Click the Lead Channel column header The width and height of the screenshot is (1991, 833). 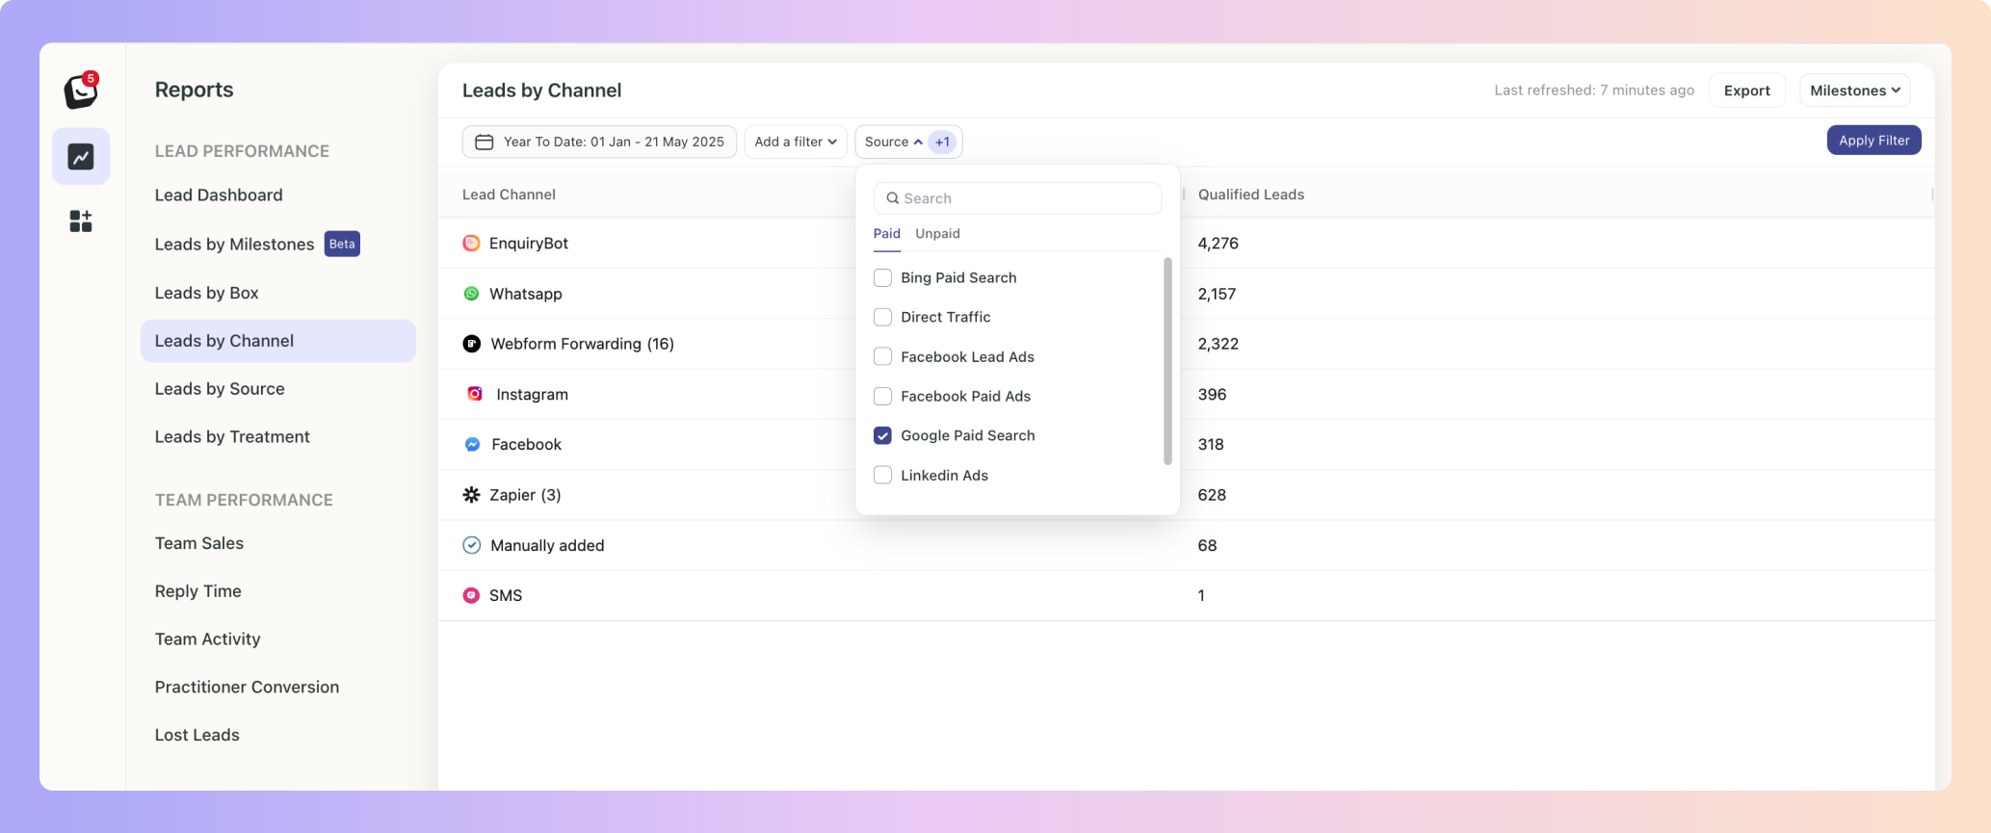pyautogui.click(x=509, y=195)
